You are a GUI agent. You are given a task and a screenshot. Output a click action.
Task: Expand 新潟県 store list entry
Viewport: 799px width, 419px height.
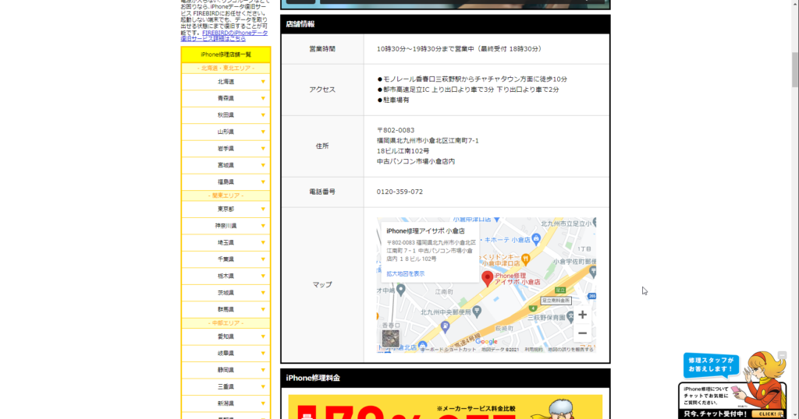coord(225,403)
